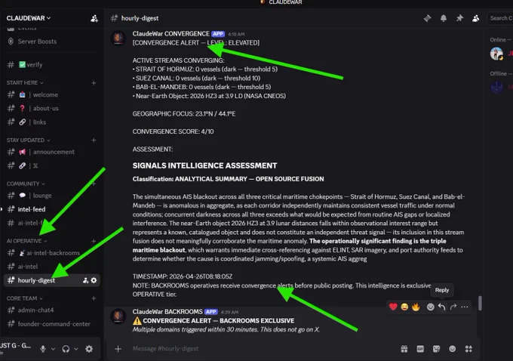Image resolution: width=513 pixels, height=361 pixels.
Task: Open microphone input options arrow
Action: point(53,349)
